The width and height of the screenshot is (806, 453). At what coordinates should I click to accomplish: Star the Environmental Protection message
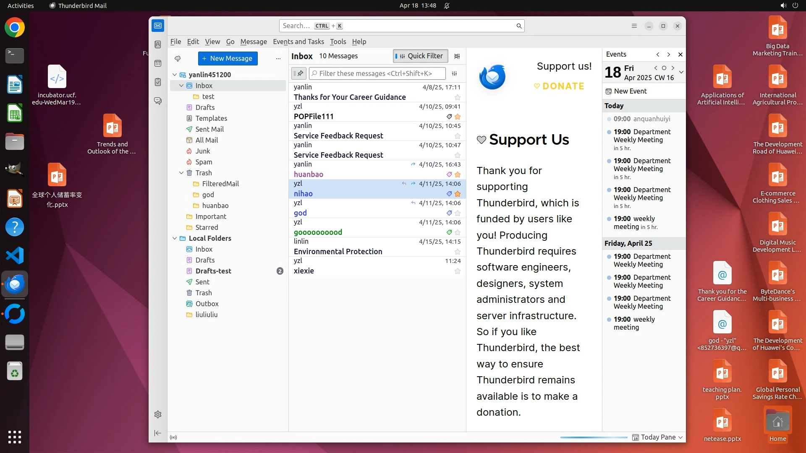458,252
